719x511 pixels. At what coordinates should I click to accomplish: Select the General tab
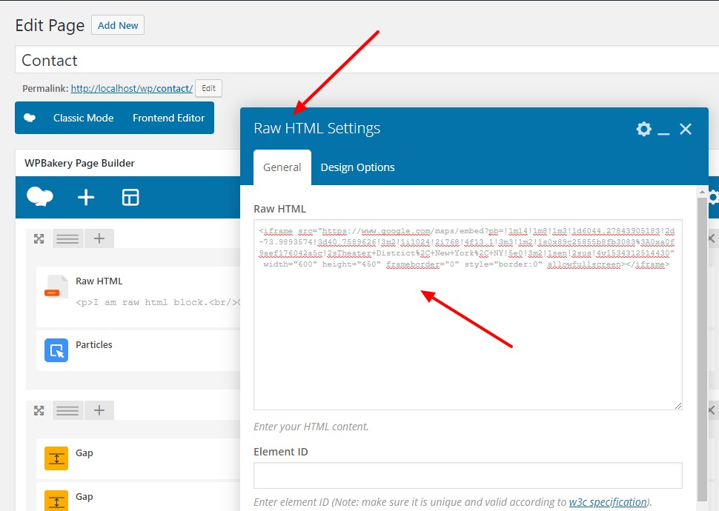pyautogui.click(x=282, y=167)
